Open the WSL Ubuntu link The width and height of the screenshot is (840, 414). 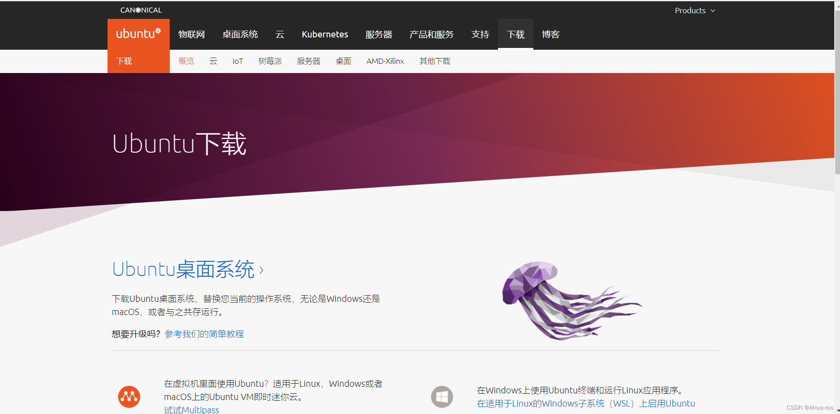(x=585, y=403)
